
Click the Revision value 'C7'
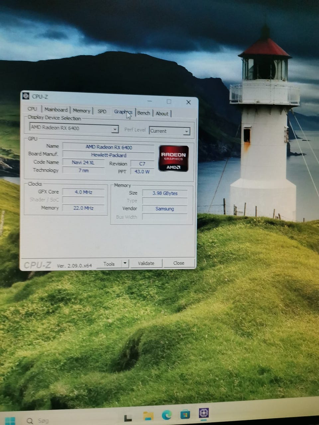click(142, 164)
